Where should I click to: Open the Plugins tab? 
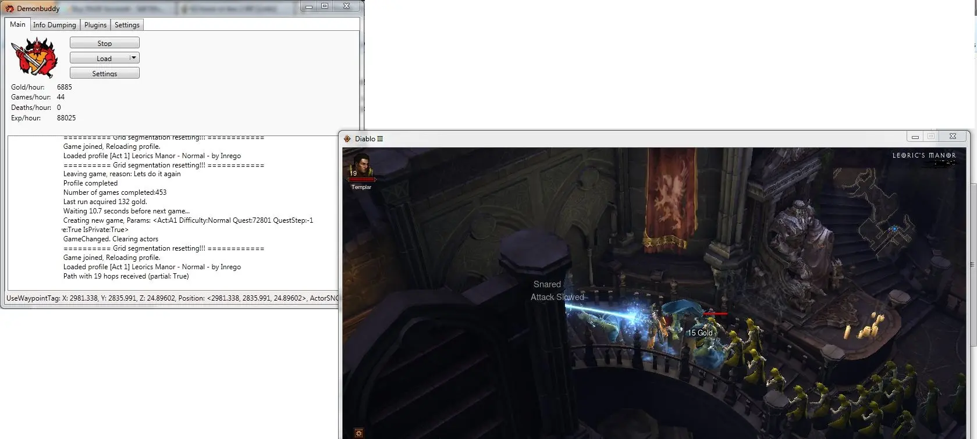(95, 25)
